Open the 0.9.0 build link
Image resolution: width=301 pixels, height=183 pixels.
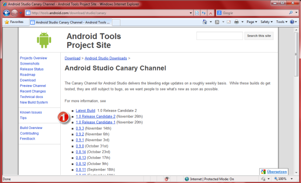[x=80, y=146]
